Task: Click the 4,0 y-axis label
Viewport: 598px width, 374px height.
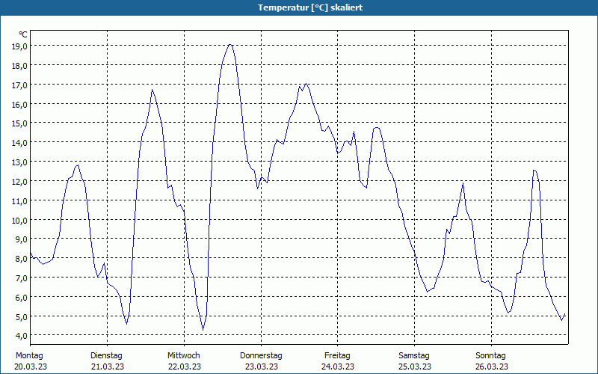Action: (19, 335)
